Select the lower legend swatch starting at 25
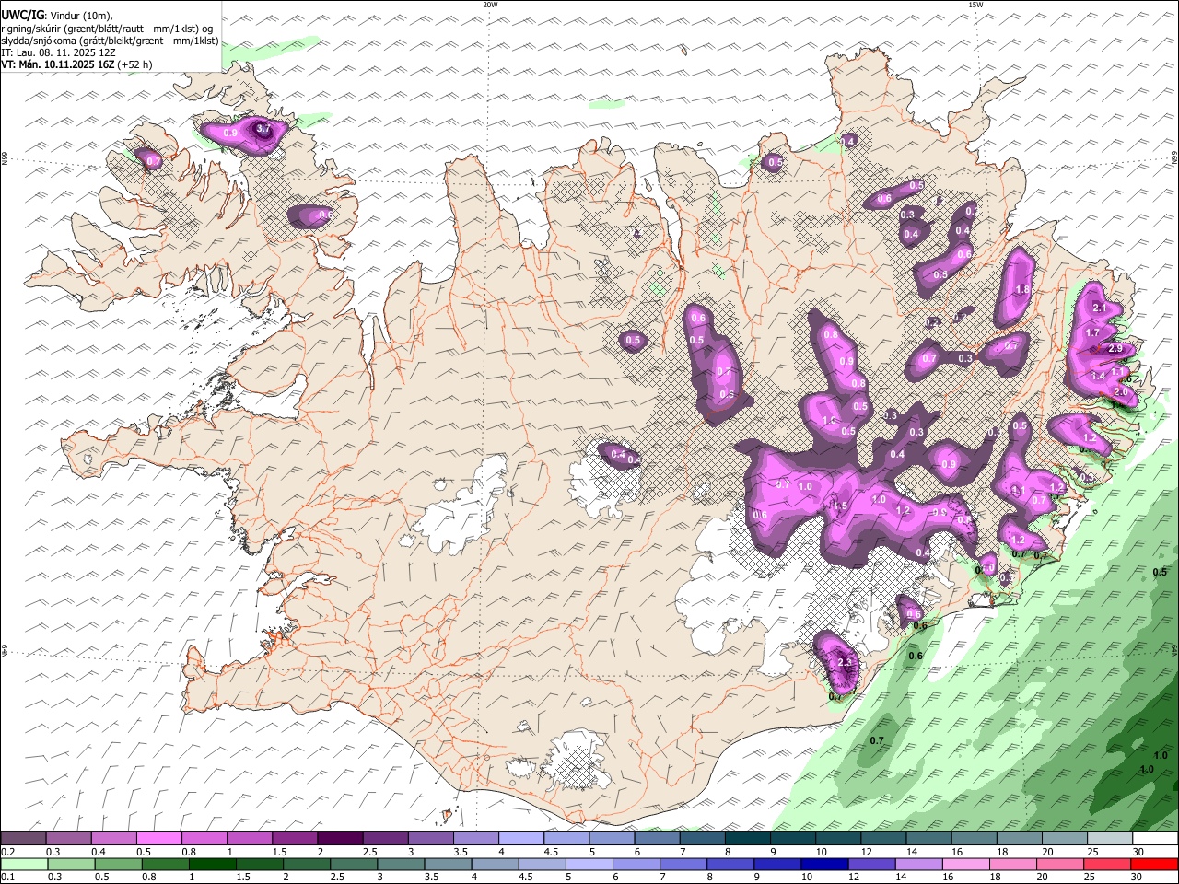The height and width of the screenshot is (884, 1179). point(1107,865)
